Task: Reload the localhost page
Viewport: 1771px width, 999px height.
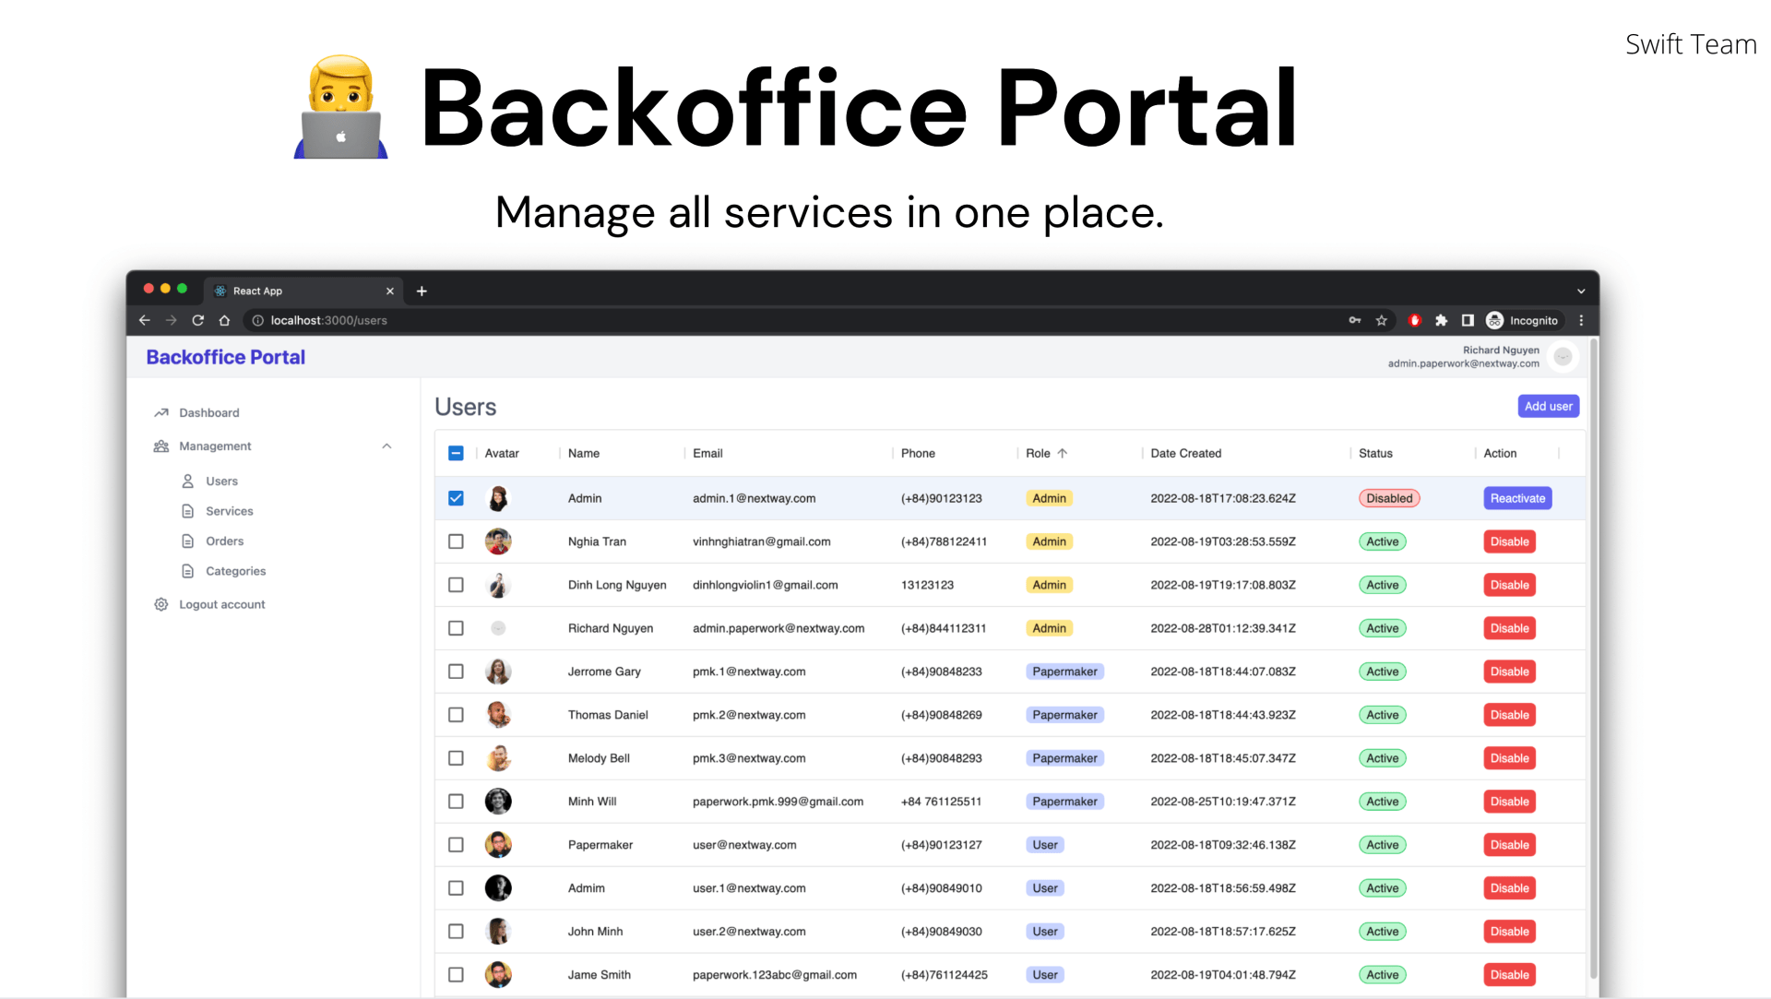Action: pyautogui.click(x=197, y=320)
